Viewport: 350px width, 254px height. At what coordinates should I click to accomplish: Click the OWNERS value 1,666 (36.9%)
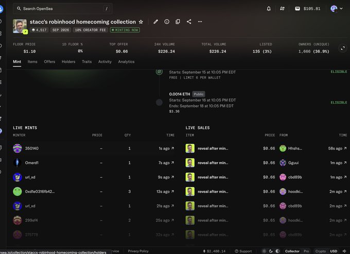(314, 52)
